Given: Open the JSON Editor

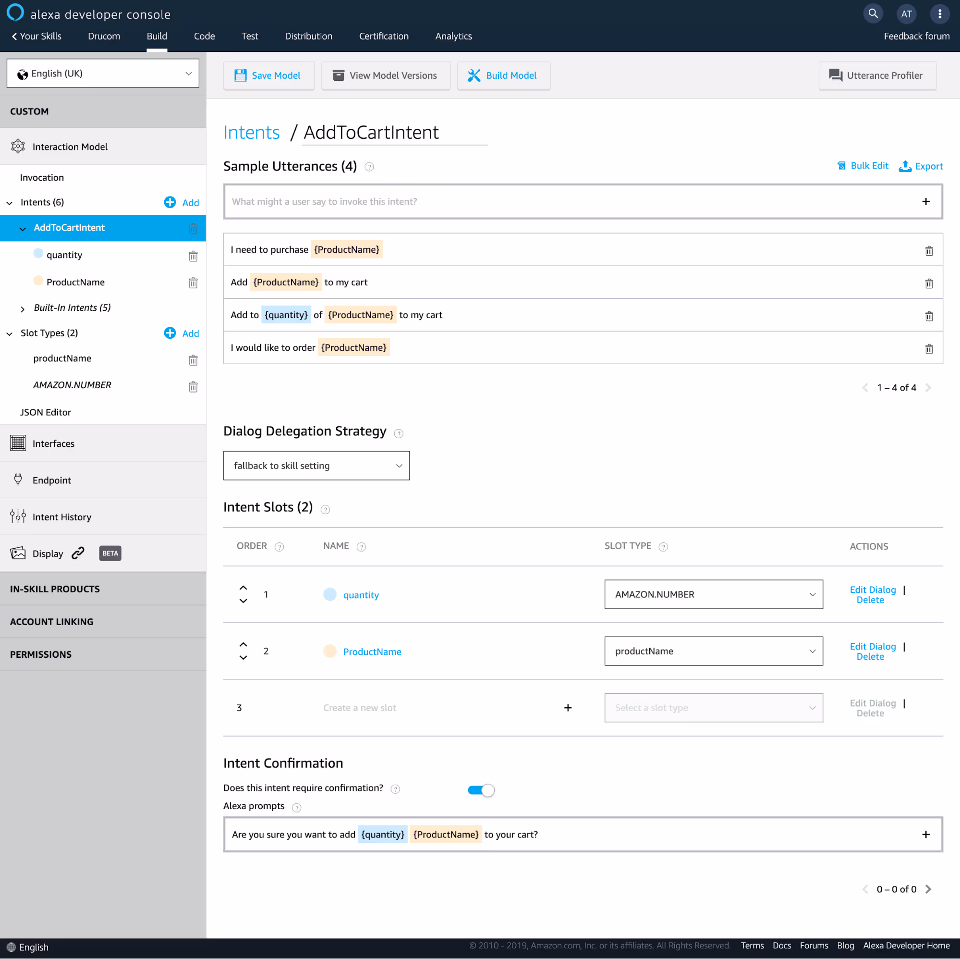Looking at the screenshot, I should (45, 412).
